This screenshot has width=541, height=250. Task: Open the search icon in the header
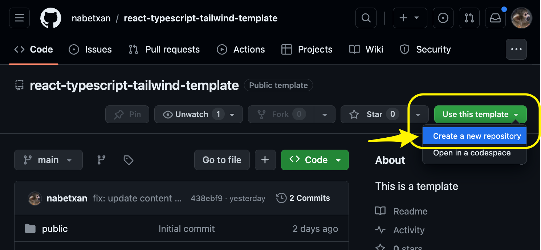tap(366, 18)
